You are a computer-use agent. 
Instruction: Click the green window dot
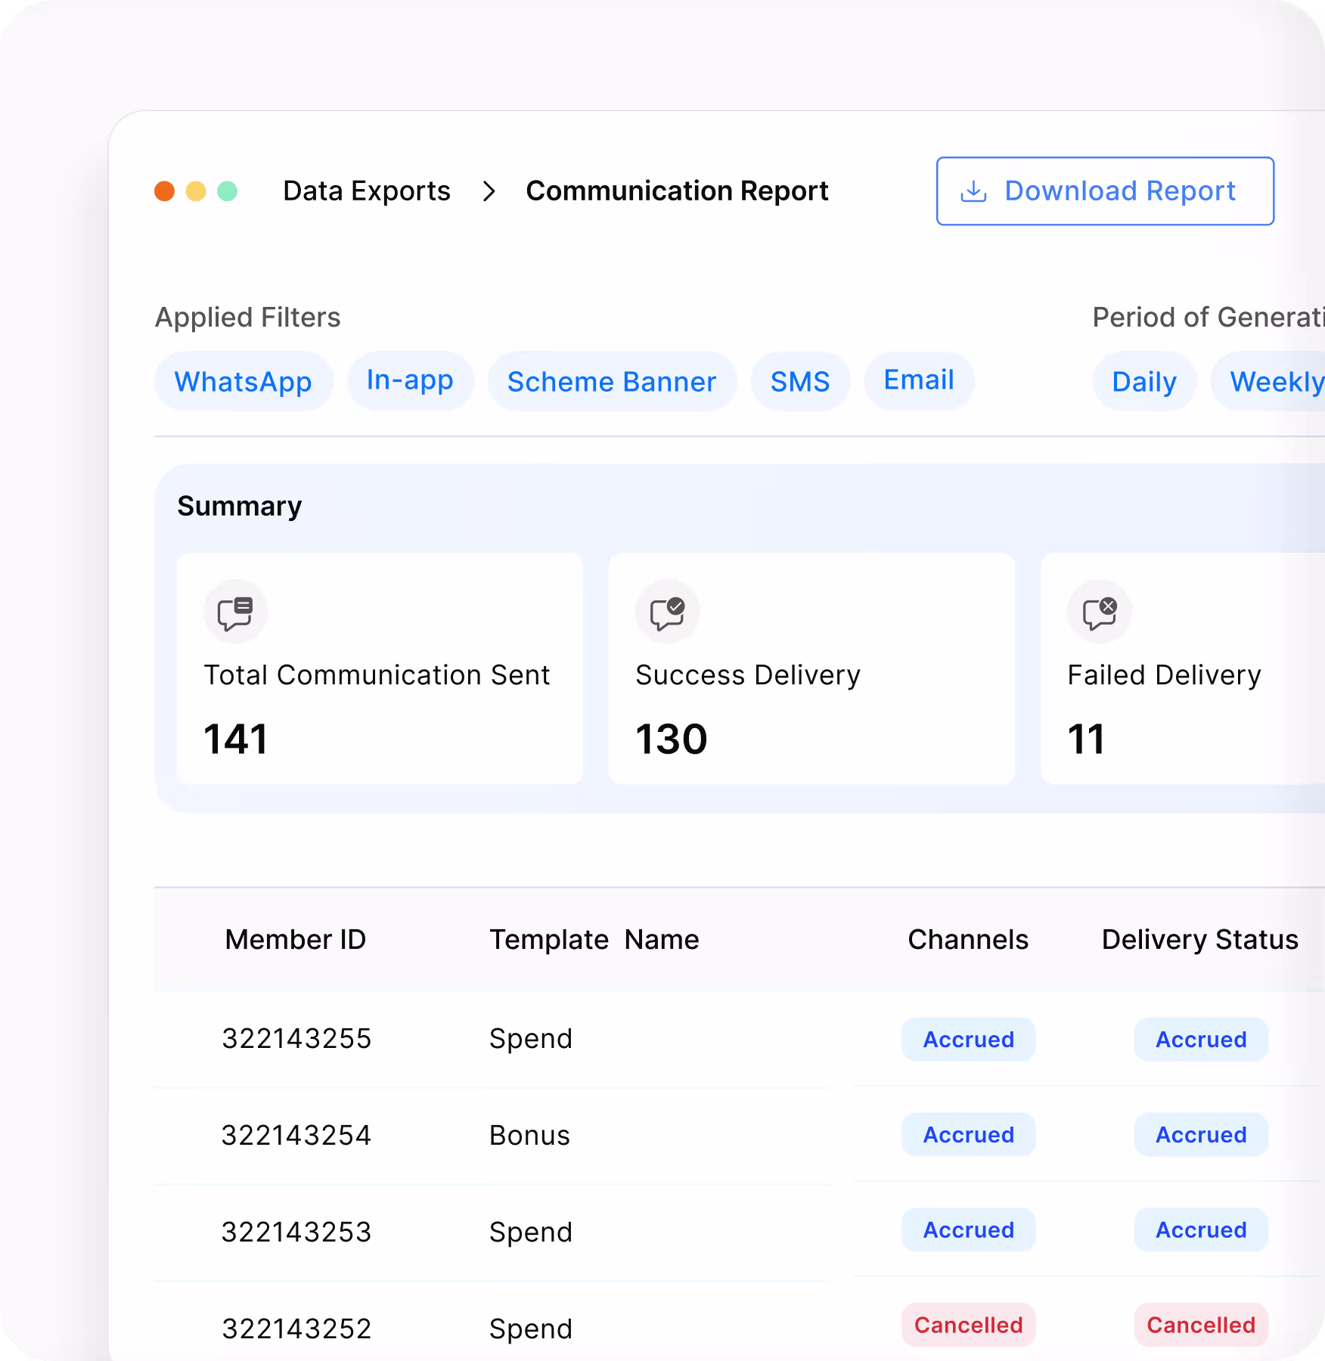click(x=228, y=191)
